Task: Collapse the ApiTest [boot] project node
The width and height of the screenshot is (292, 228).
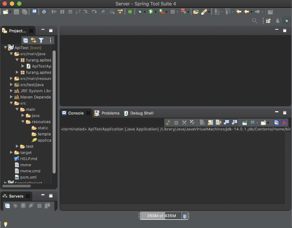Action: coord(5,47)
